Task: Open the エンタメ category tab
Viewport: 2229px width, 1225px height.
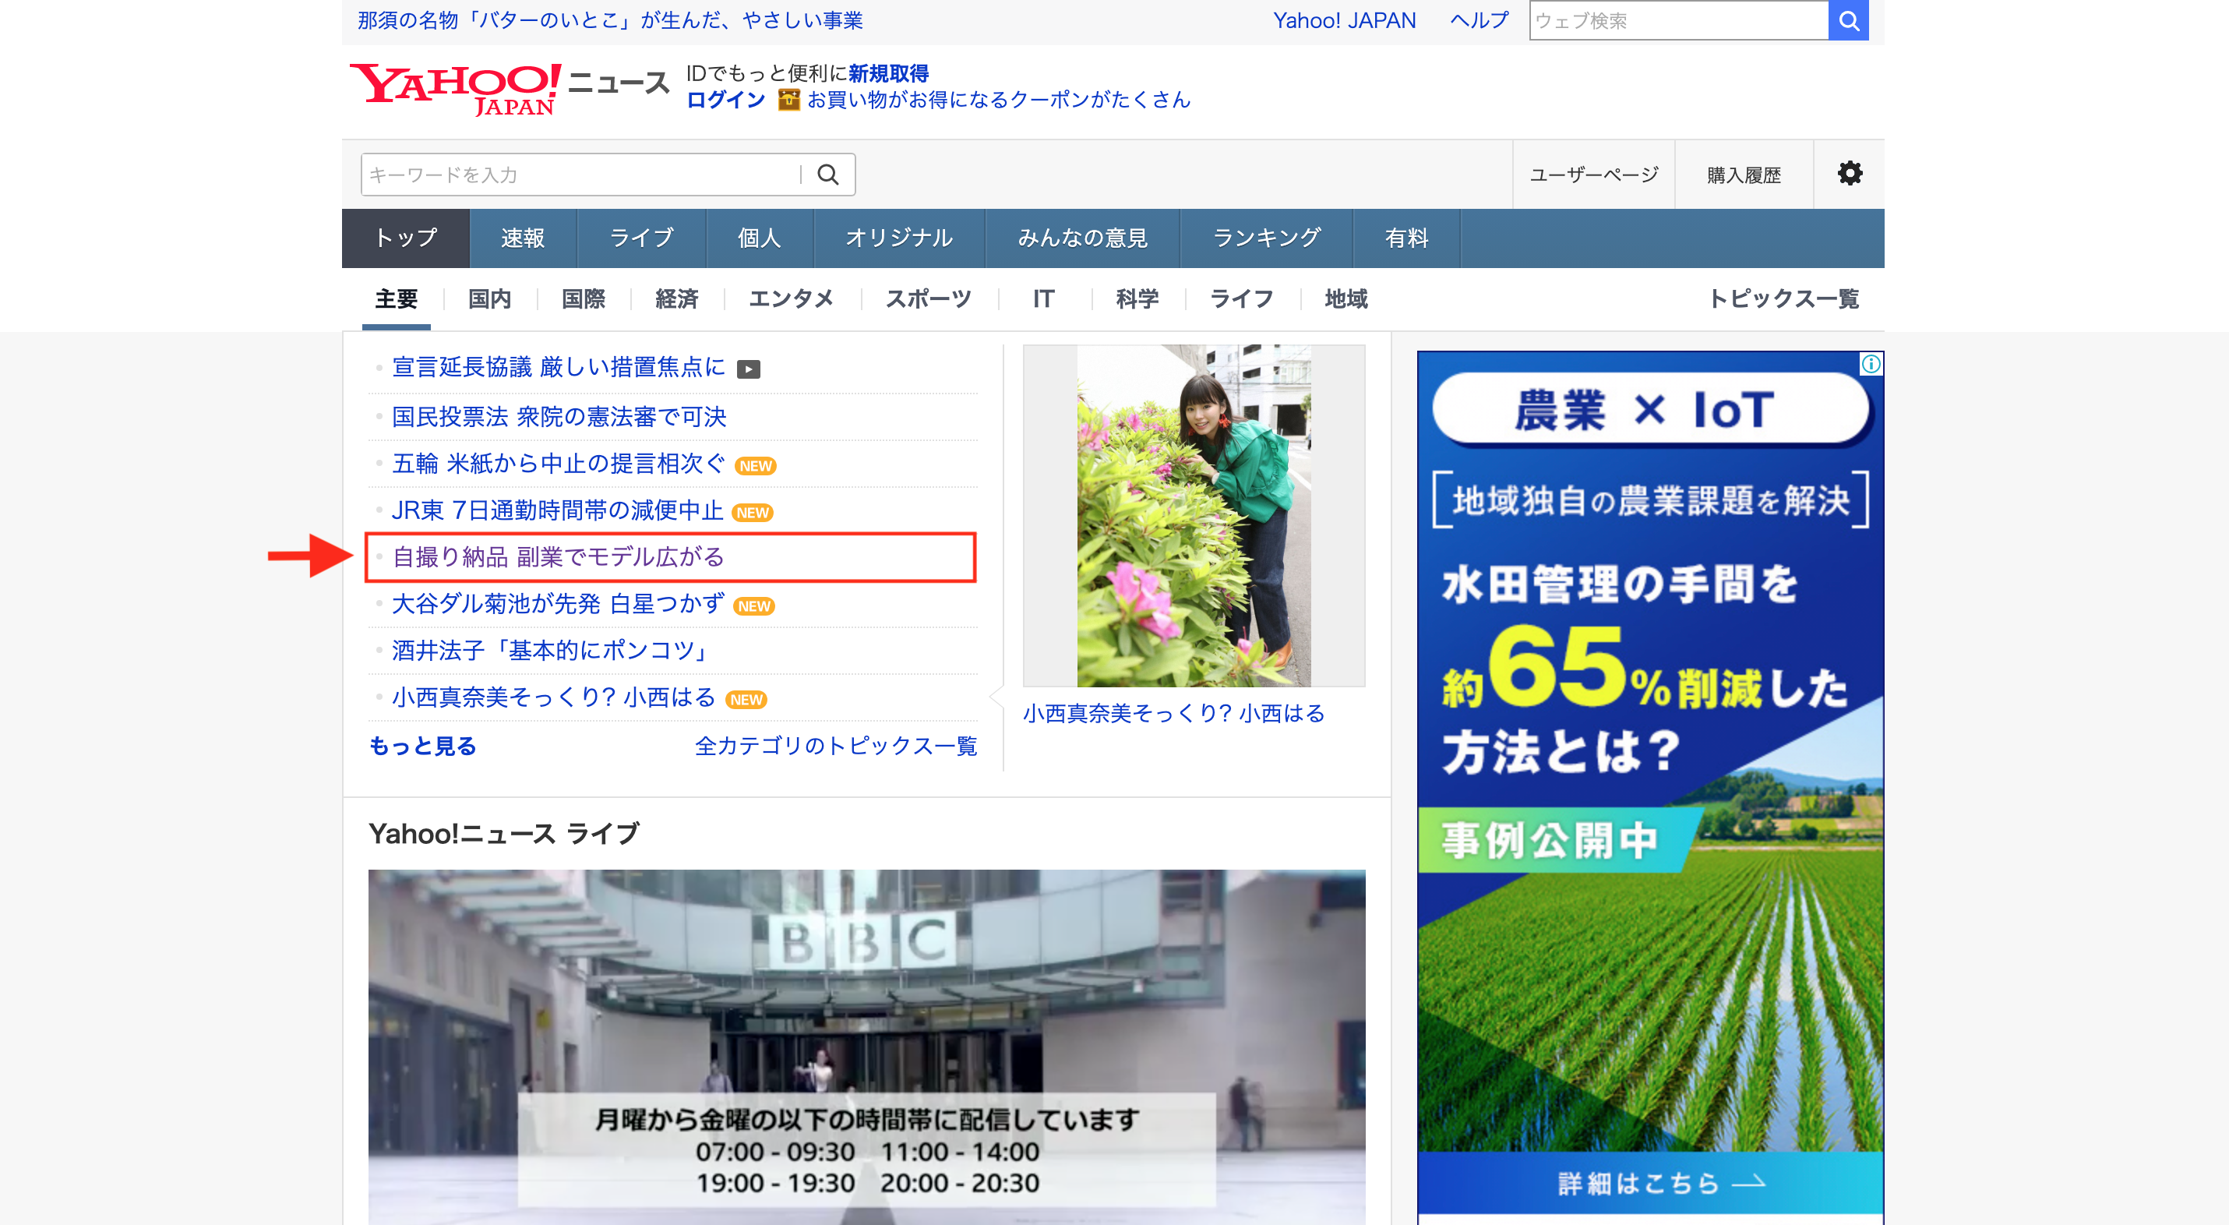Action: pos(790,299)
